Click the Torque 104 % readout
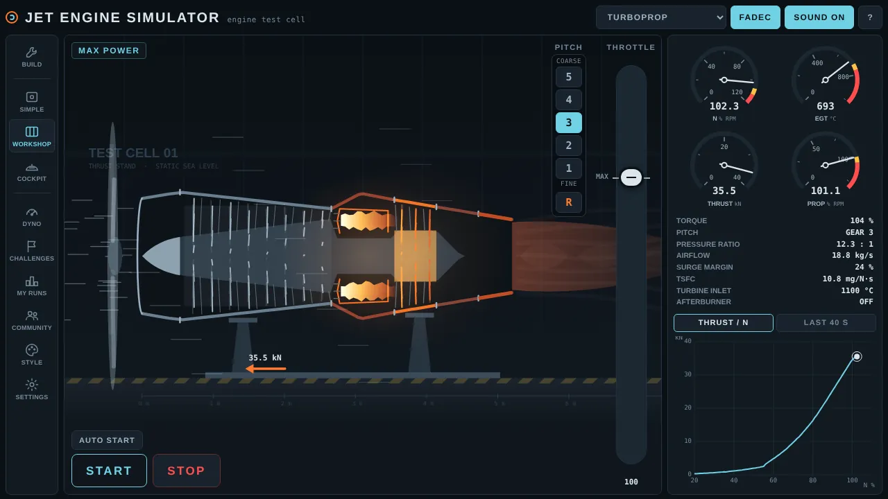The image size is (888, 499). point(775,220)
